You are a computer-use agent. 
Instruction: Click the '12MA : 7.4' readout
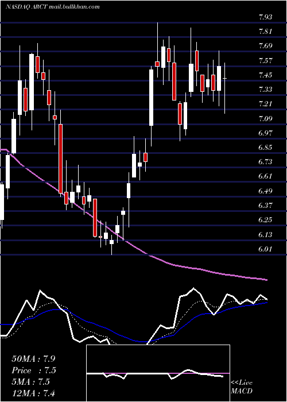(33, 393)
